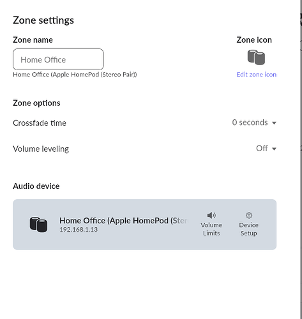Select the 0 seconds crossfade value
Screen dimensions: 302x319
[x=250, y=122]
